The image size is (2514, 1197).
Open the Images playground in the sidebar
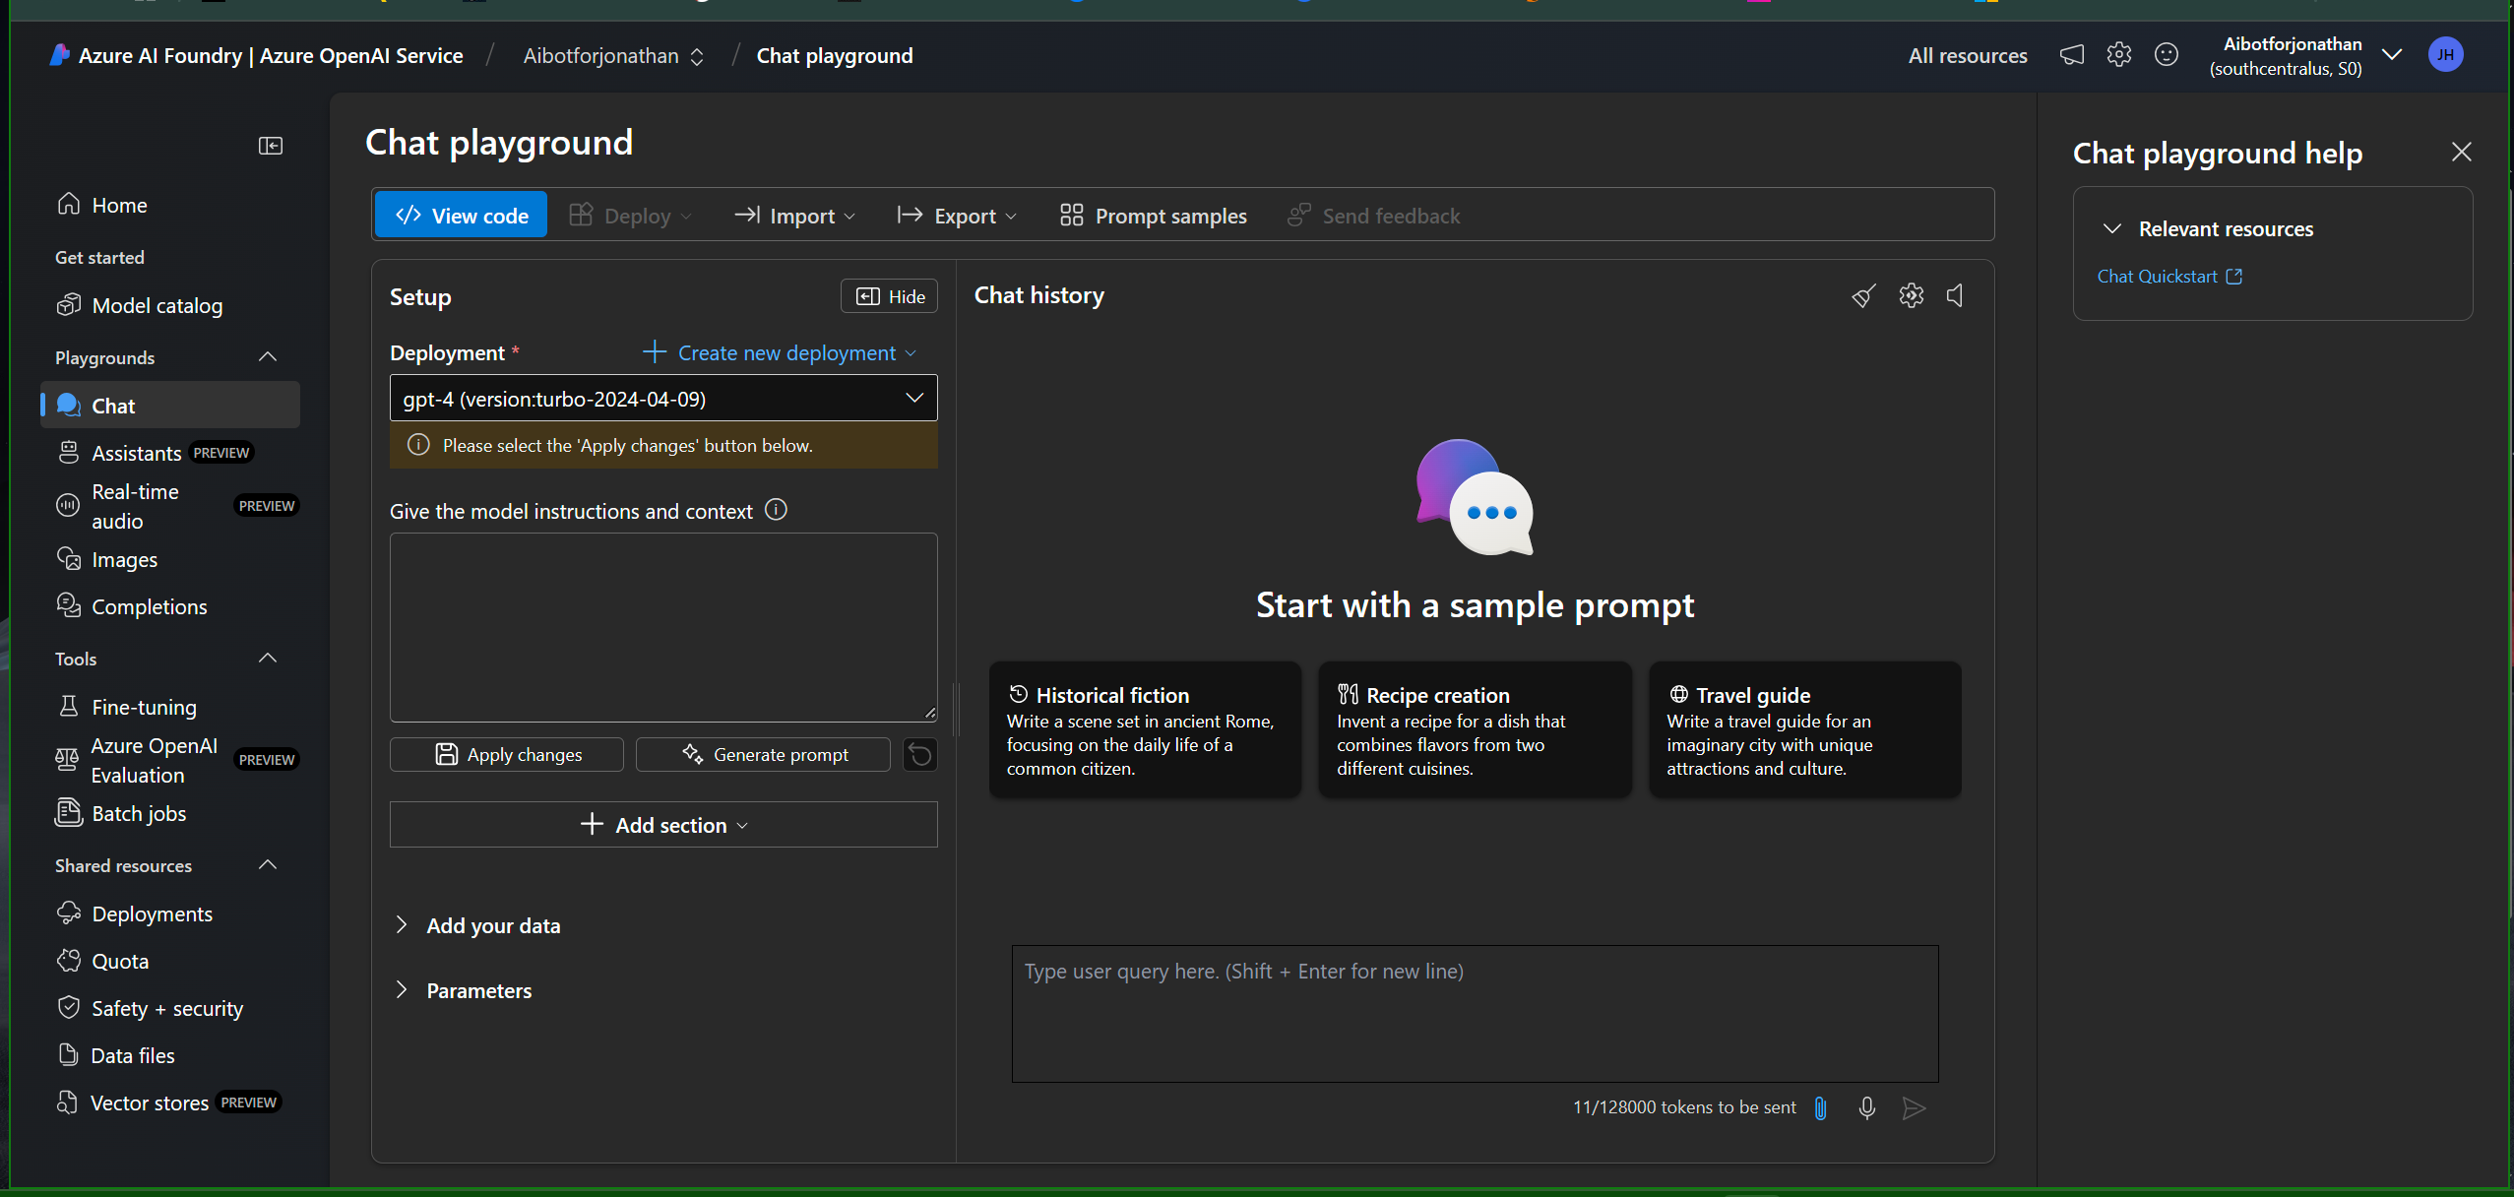(123, 559)
